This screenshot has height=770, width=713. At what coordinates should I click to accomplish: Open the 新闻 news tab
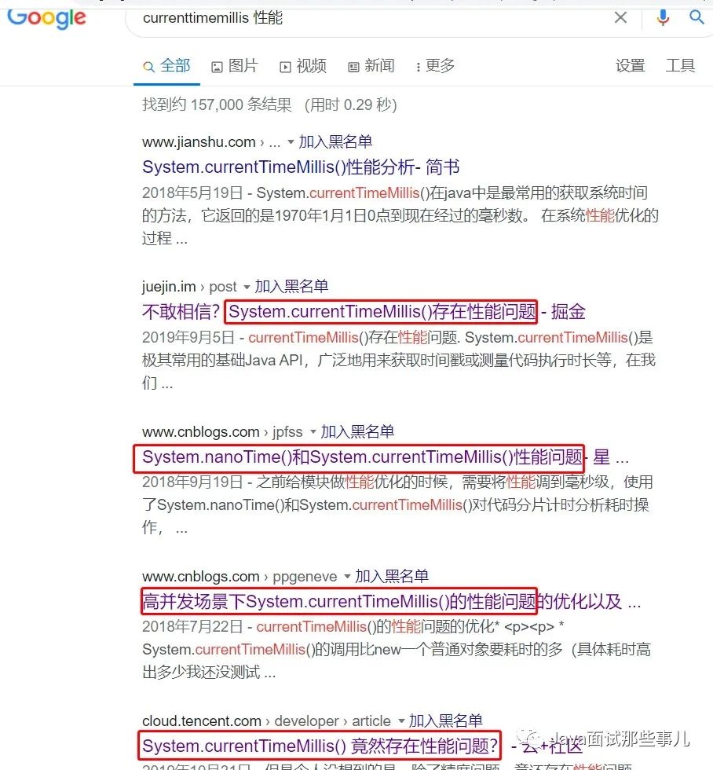(x=371, y=66)
